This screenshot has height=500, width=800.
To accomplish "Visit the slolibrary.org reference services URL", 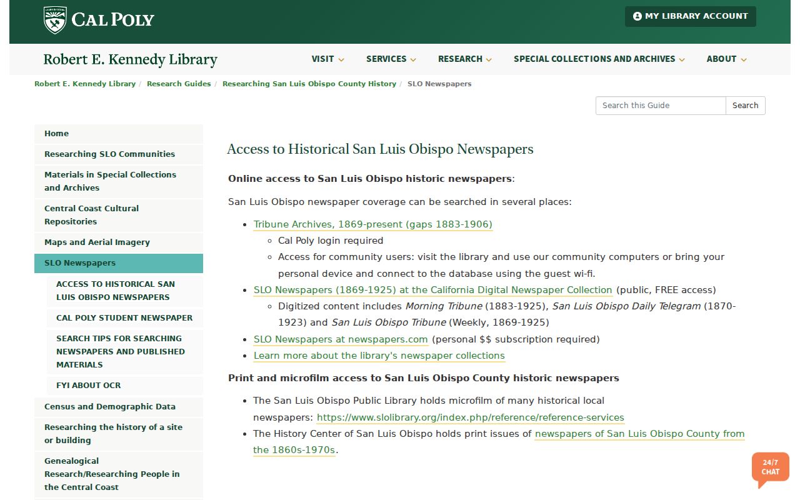I will (x=471, y=417).
